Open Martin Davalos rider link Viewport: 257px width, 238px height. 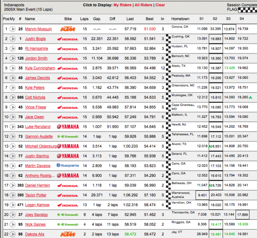pos(38,166)
